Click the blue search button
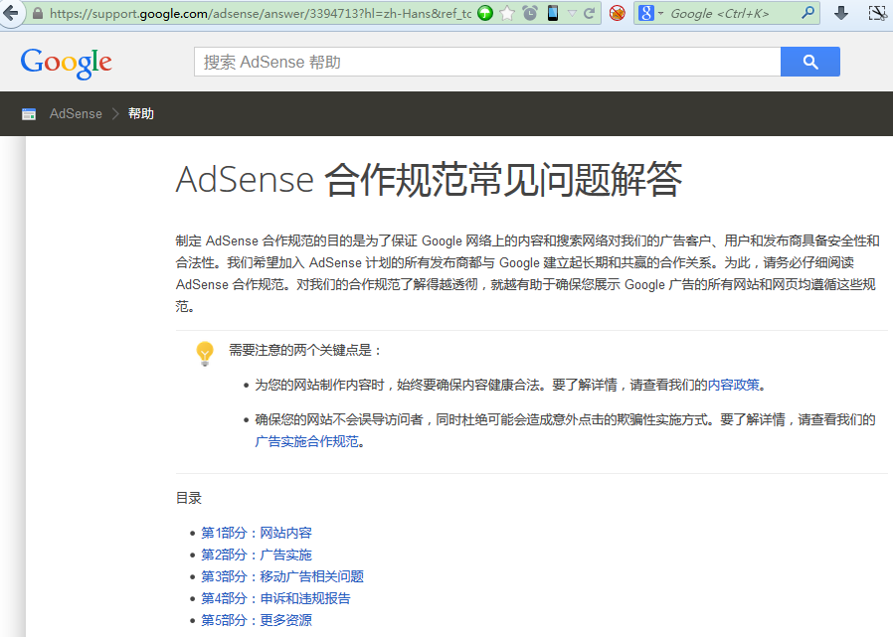This screenshot has height=637, width=893. point(809,62)
